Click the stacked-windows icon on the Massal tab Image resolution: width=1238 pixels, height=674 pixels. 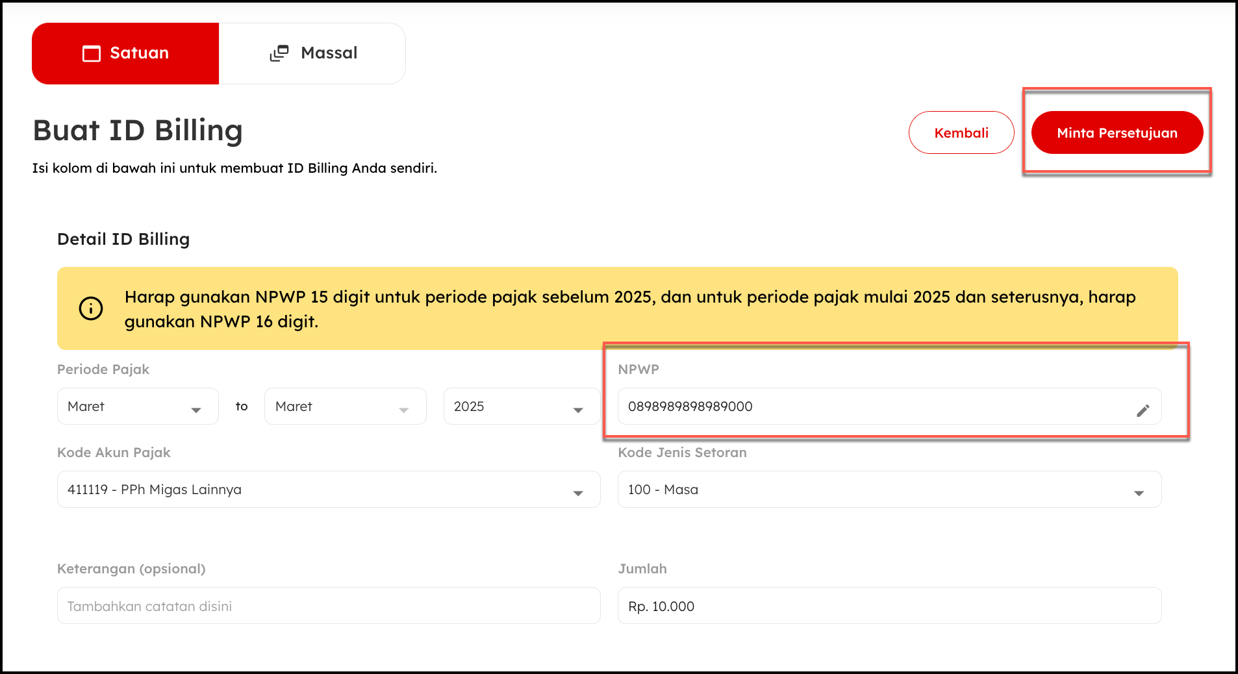279,53
